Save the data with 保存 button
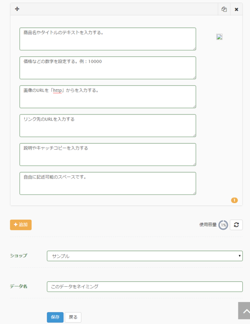Screen dimensions: 250x324 pos(55,317)
